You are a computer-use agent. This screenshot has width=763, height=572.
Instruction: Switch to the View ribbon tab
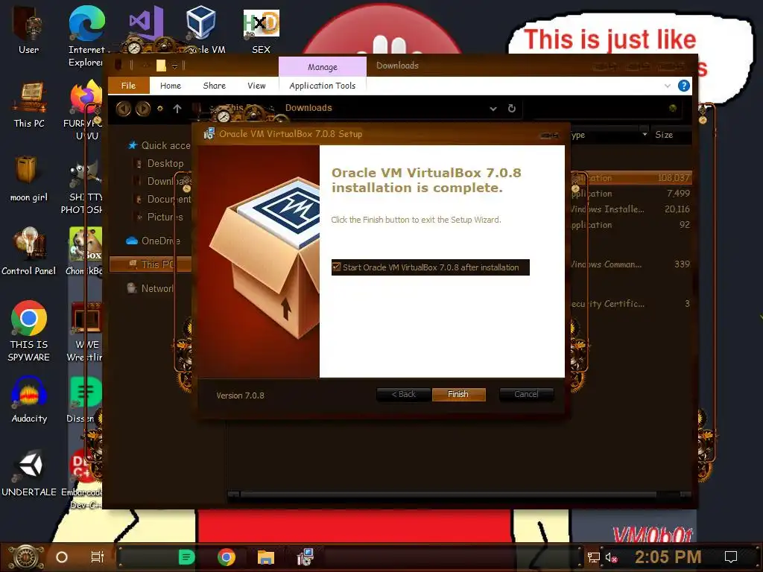[256, 86]
